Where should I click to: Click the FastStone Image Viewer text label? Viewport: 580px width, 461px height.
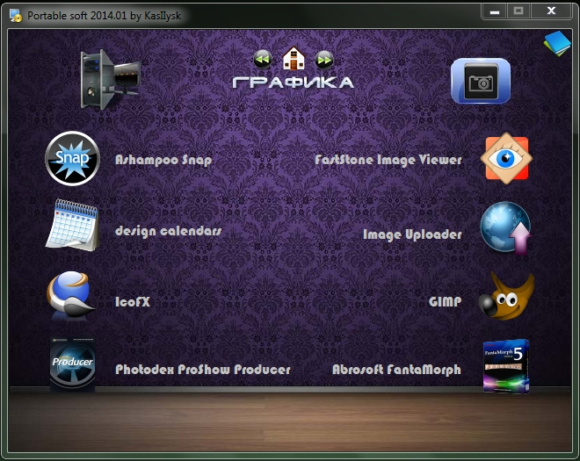pos(388,160)
